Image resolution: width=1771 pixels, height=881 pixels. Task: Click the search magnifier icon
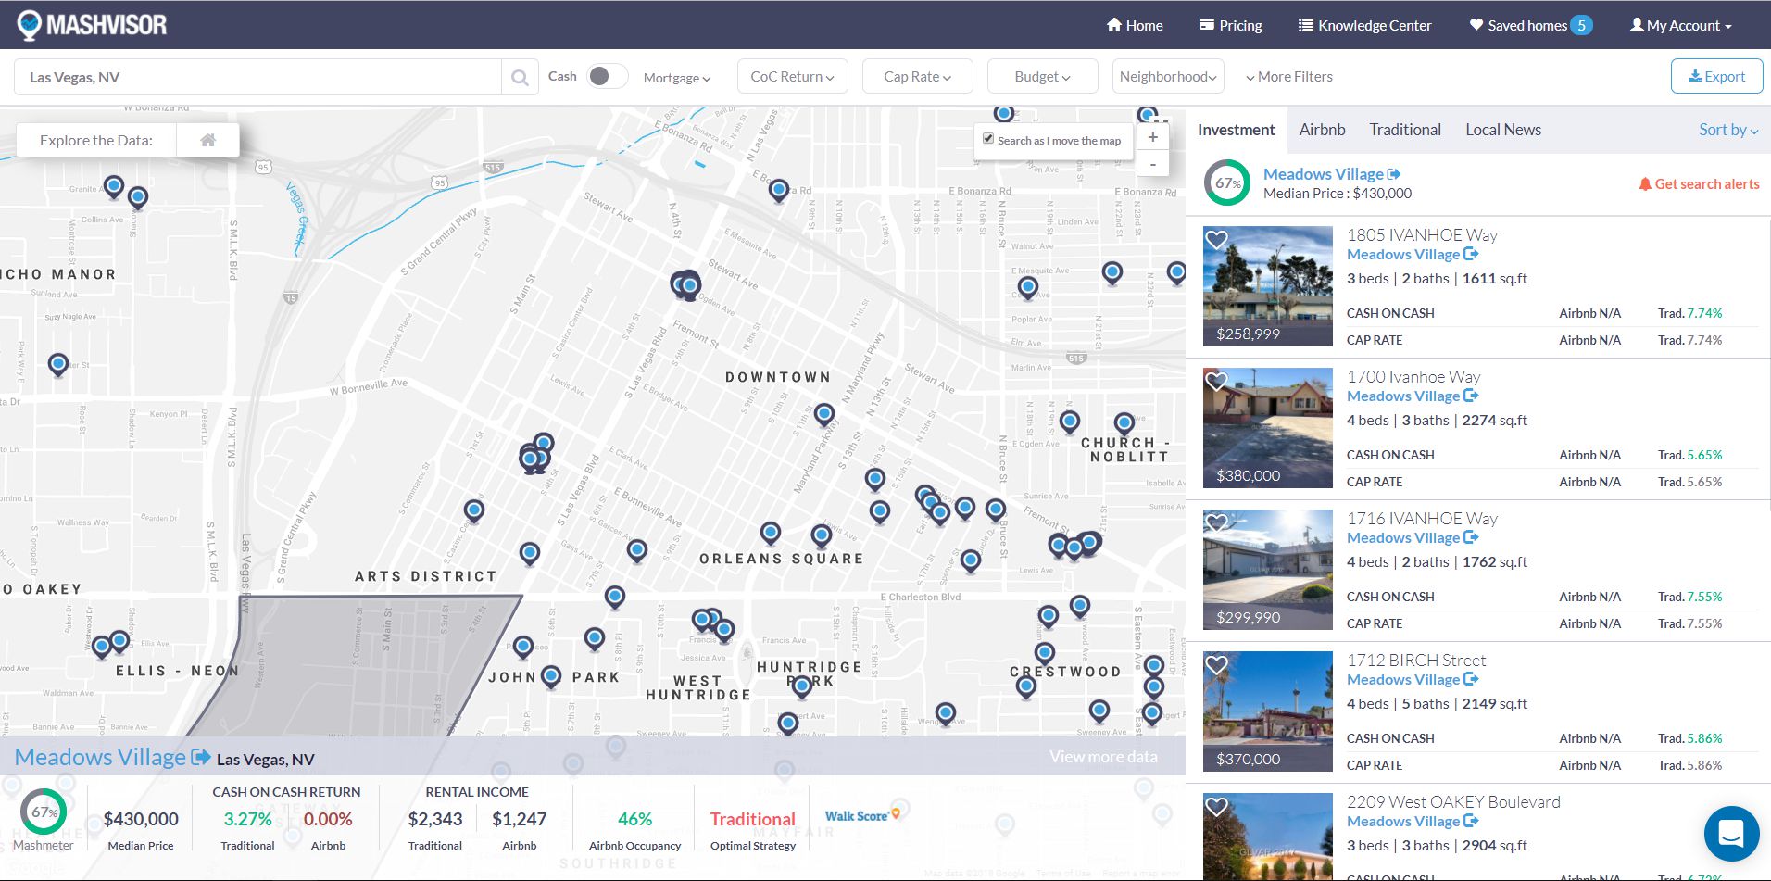pyautogui.click(x=520, y=77)
